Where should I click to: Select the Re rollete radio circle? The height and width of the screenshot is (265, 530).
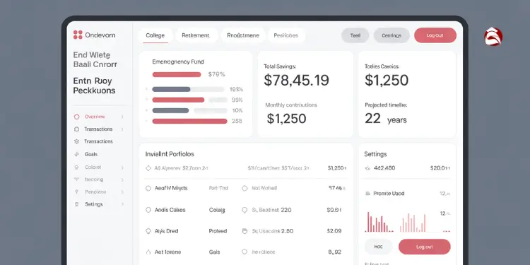245,252
